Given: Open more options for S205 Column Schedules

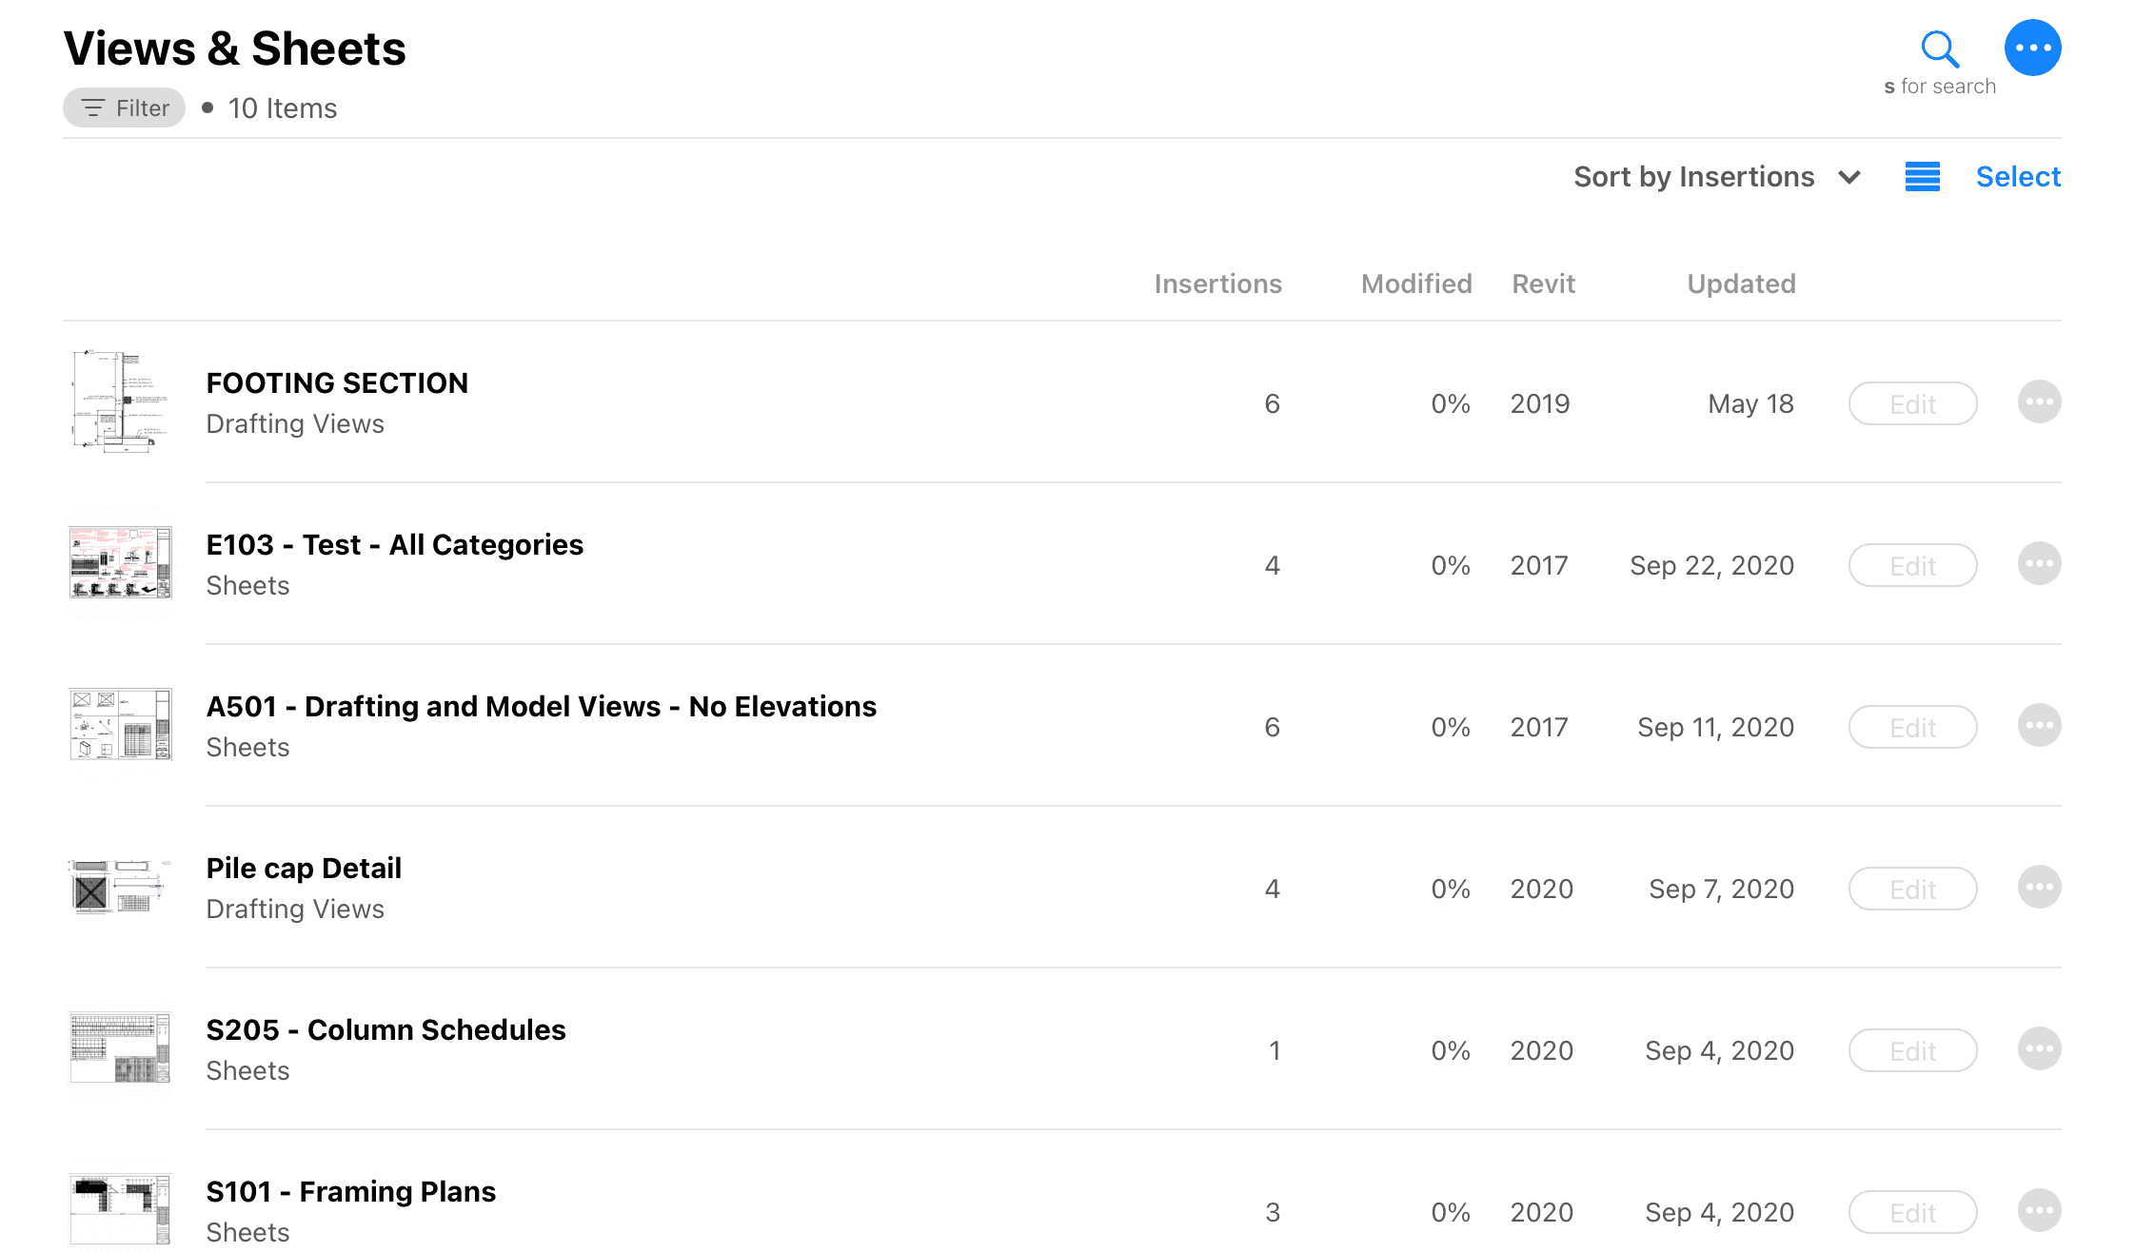Looking at the screenshot, I should pyautogui.click(x=2039, y=1049).
